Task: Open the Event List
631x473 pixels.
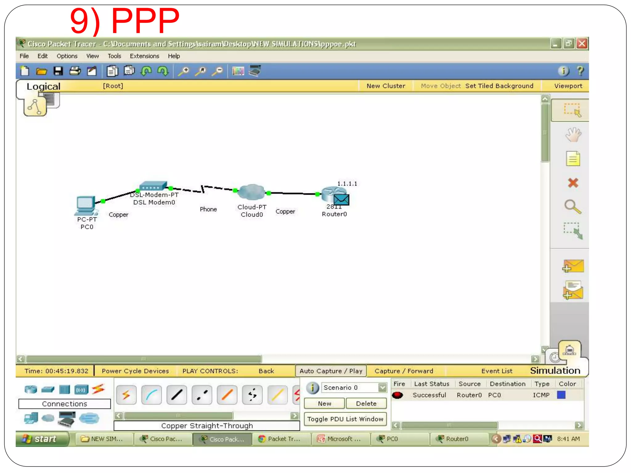Action: (497, 371)
